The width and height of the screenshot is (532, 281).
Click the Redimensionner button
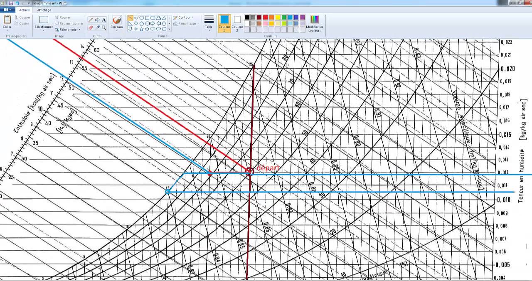[x=69, y=24]
